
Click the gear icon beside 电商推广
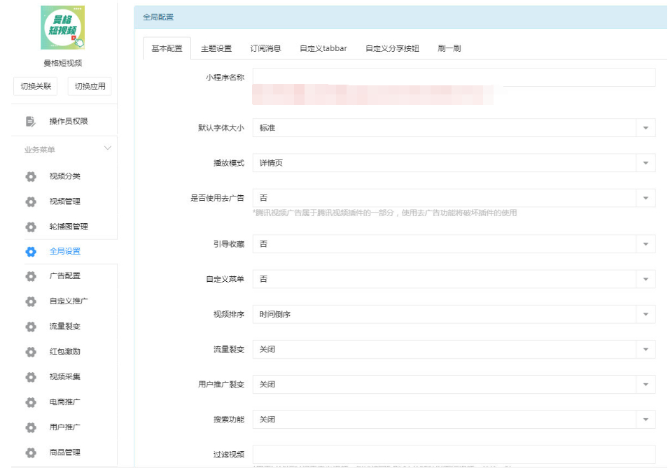coord(31,402)
